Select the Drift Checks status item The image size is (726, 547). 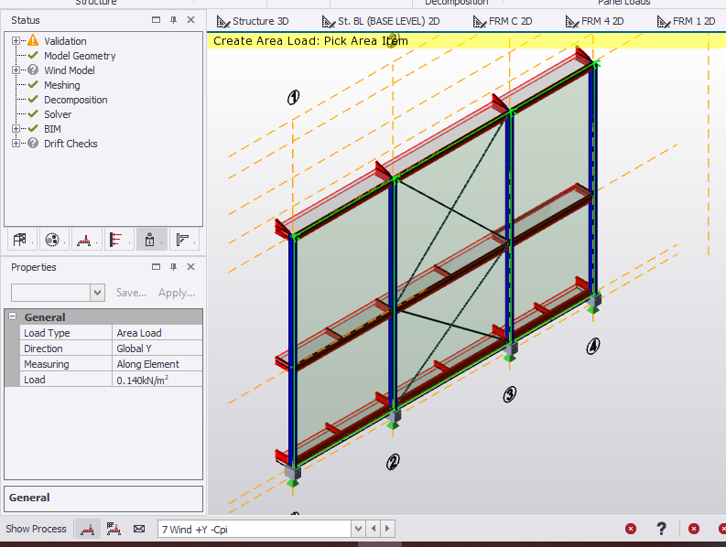70,144
